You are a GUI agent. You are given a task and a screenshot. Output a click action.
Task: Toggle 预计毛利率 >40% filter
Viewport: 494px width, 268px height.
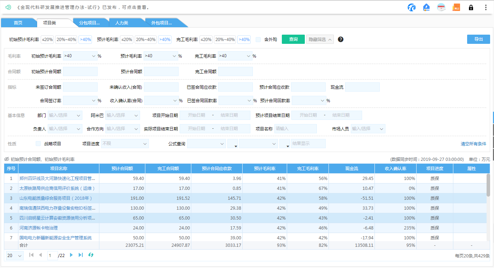(x=165, y=40)
